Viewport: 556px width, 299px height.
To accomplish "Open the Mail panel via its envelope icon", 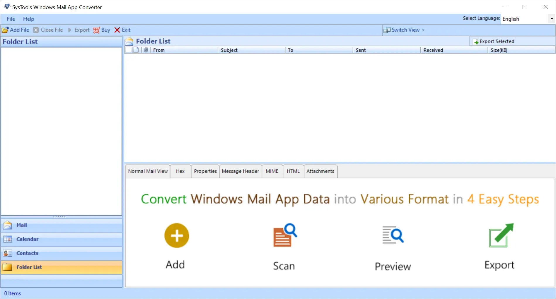I will pyautogui.click(x=7, y=225).
